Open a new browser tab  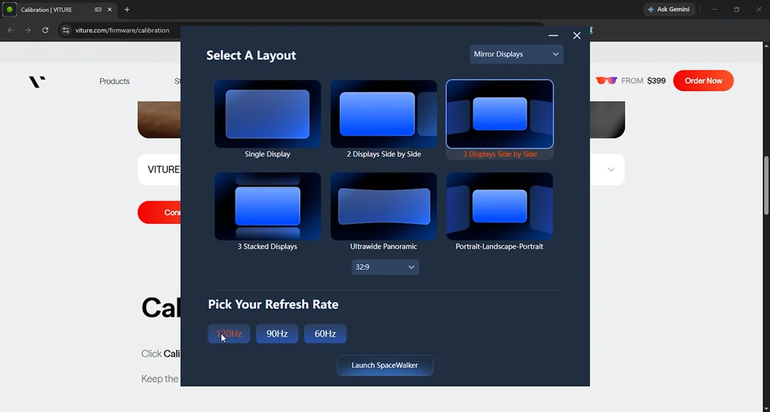(127, 10)
